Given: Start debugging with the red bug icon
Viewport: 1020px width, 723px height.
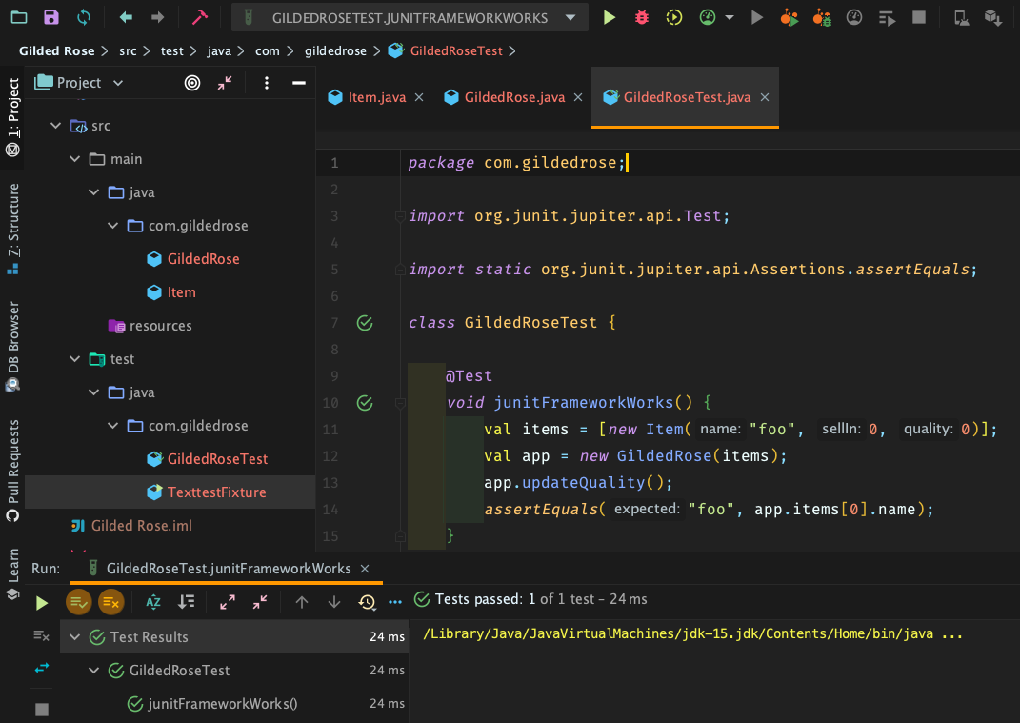Looking at the screenshot, I should pyautogui.click(x=642, y=17).
